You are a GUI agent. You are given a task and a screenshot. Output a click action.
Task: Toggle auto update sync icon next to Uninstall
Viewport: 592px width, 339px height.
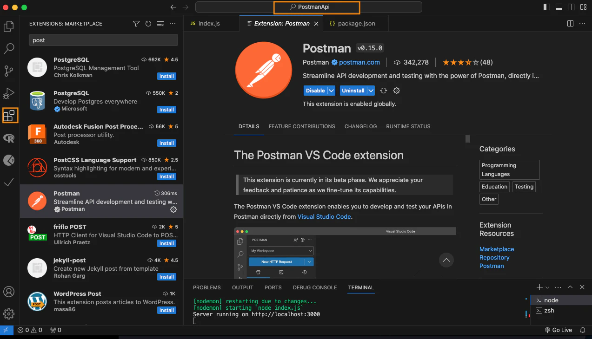384,91
